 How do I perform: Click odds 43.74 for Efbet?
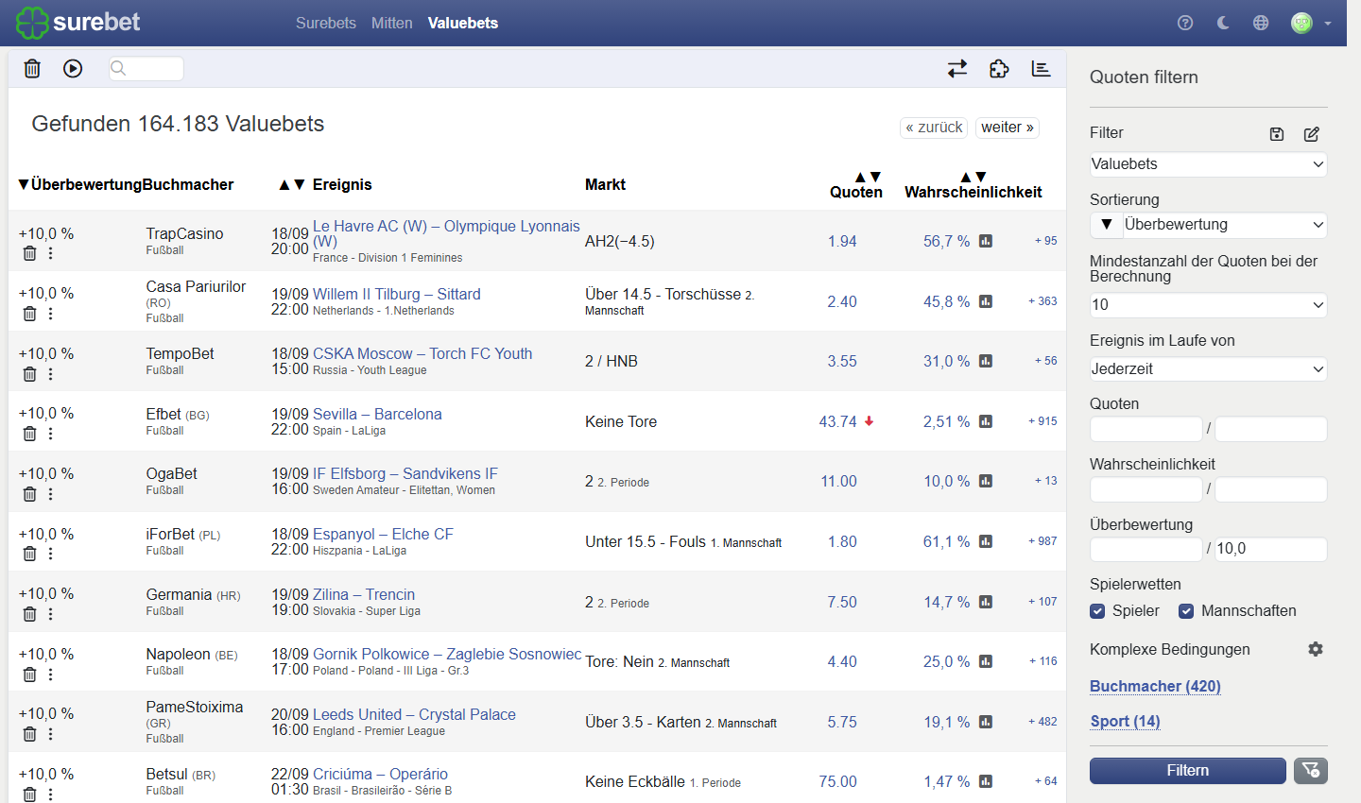point(838,421)
